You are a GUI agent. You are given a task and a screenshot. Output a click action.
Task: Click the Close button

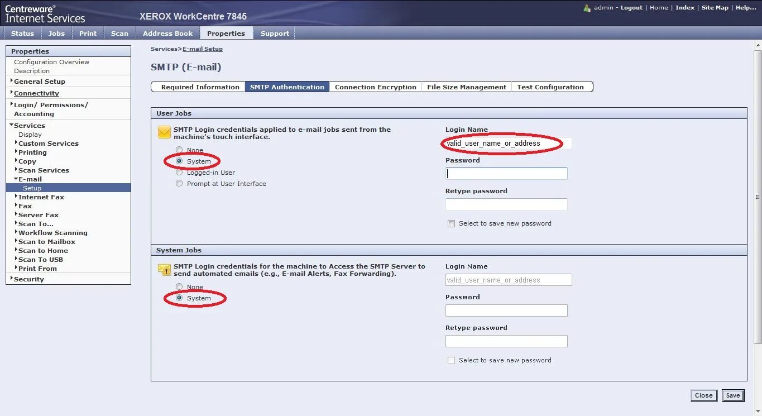[703, 395]
